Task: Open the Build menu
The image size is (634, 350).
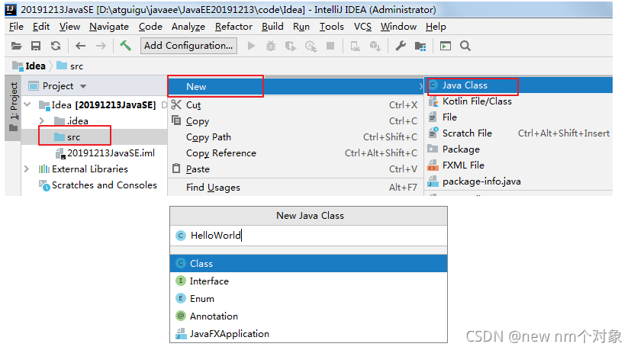Action: (x=272, y=27)
